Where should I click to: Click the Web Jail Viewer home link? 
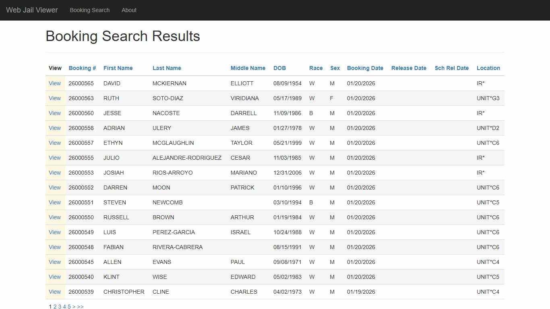click(x=31, y=10)
